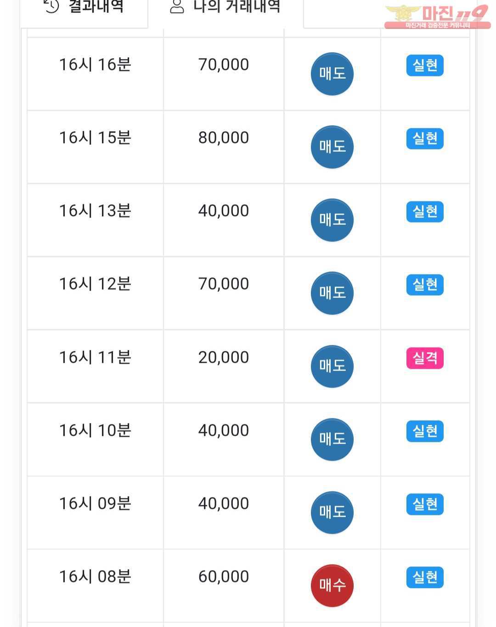Tap the 매도 circle in 16시 12분 row

click(x=332, y=293)
